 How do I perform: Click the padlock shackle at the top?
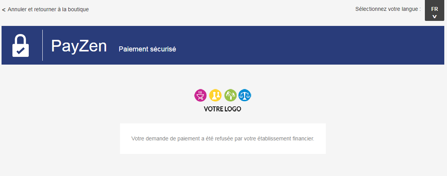click(21, 39)
